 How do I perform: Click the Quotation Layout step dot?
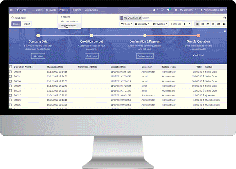91,36
